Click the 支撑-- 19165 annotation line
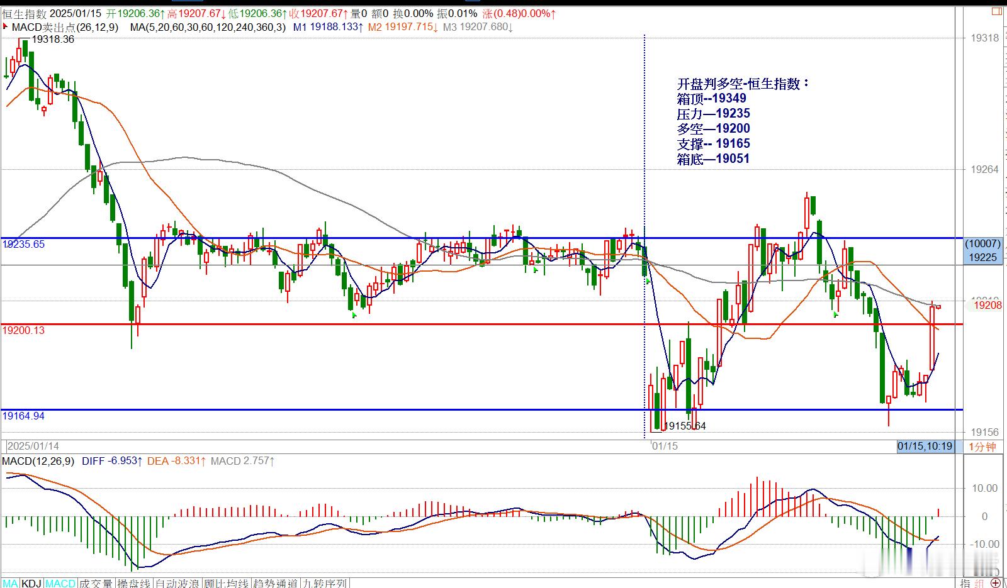The width and height of the screenshot is (1007, 588). tap(714, 144)
